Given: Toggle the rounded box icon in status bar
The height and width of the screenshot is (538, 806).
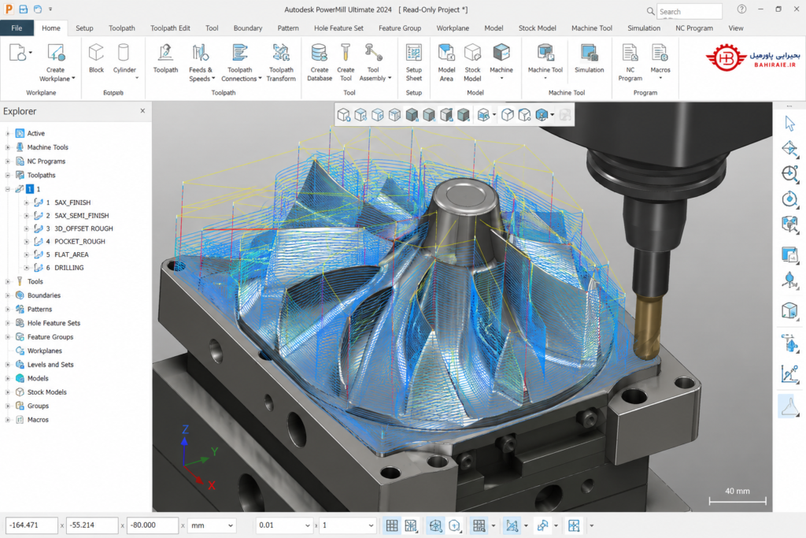Looking at the screenshot, I should pyautogui.click(x=454, y=525).
